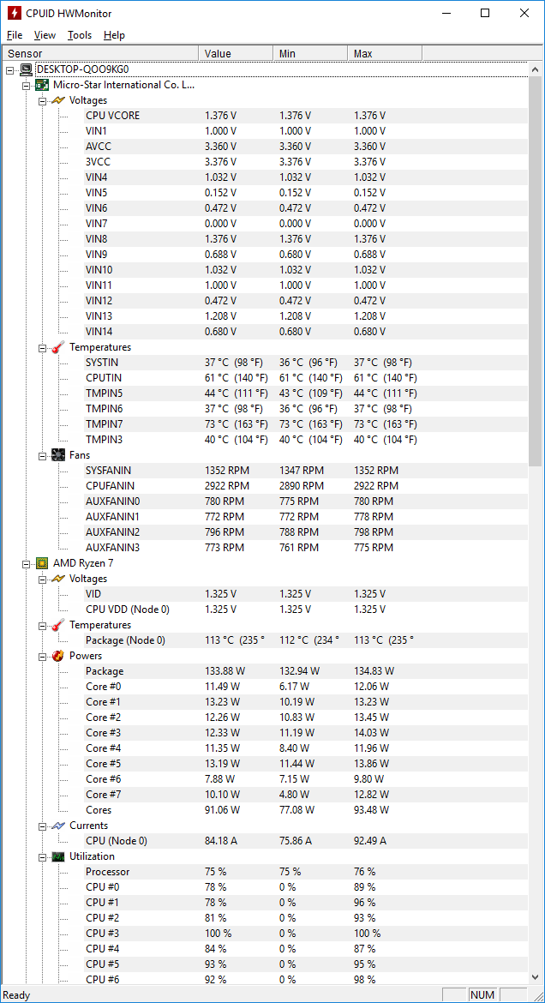Image resolution: width=545 pixels, height=1003 pixels.
Task: Click the Ready status bar text
Action: [16, 994]
